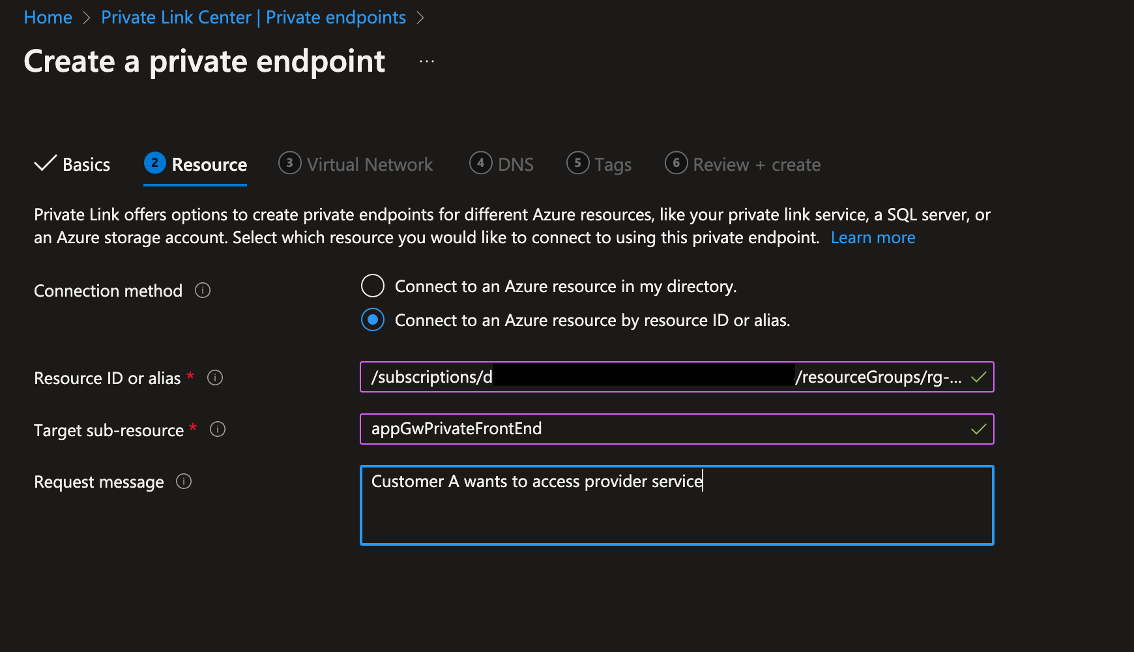Switch to the DNS tab
The width and height of the screenshot is (1134, 652).
(515, 164)
